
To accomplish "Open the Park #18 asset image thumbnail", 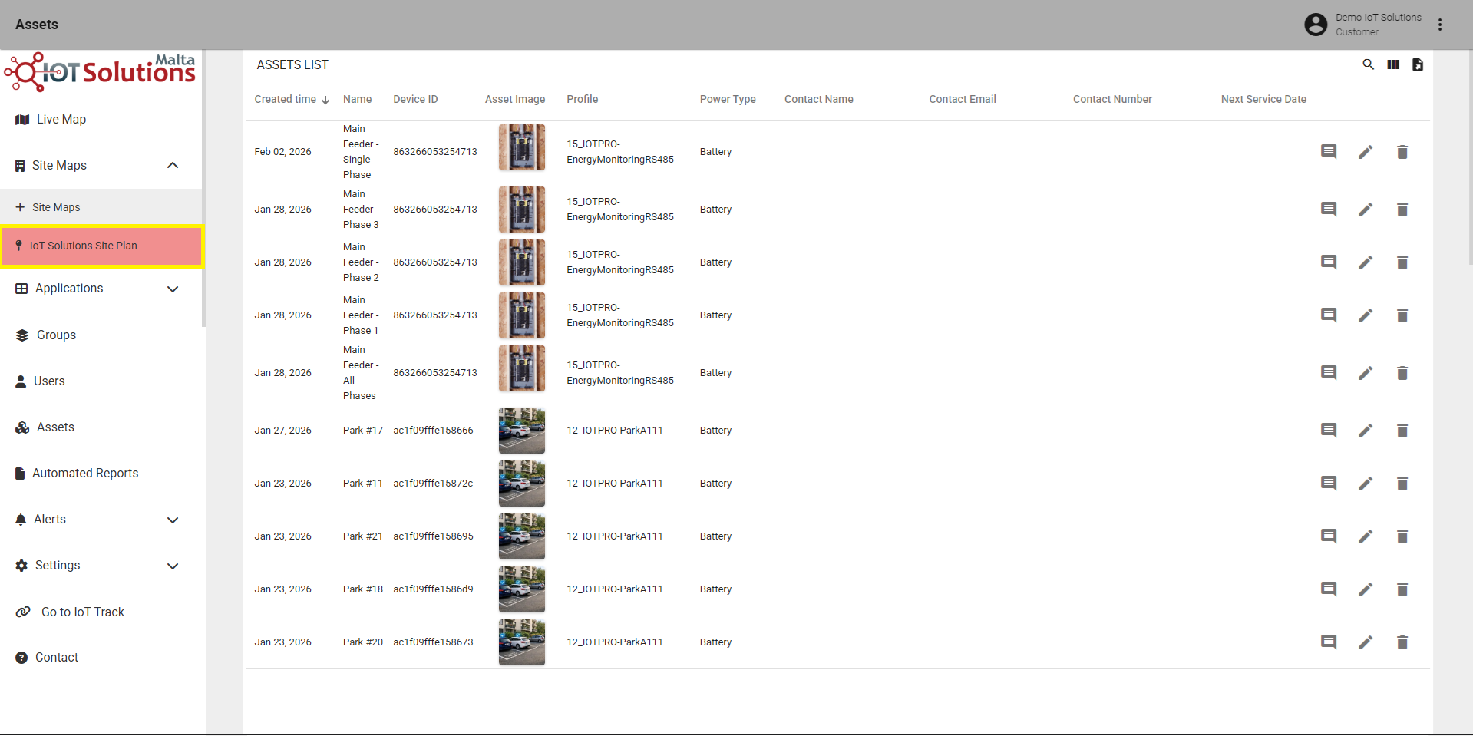I will tap(522, 589).
